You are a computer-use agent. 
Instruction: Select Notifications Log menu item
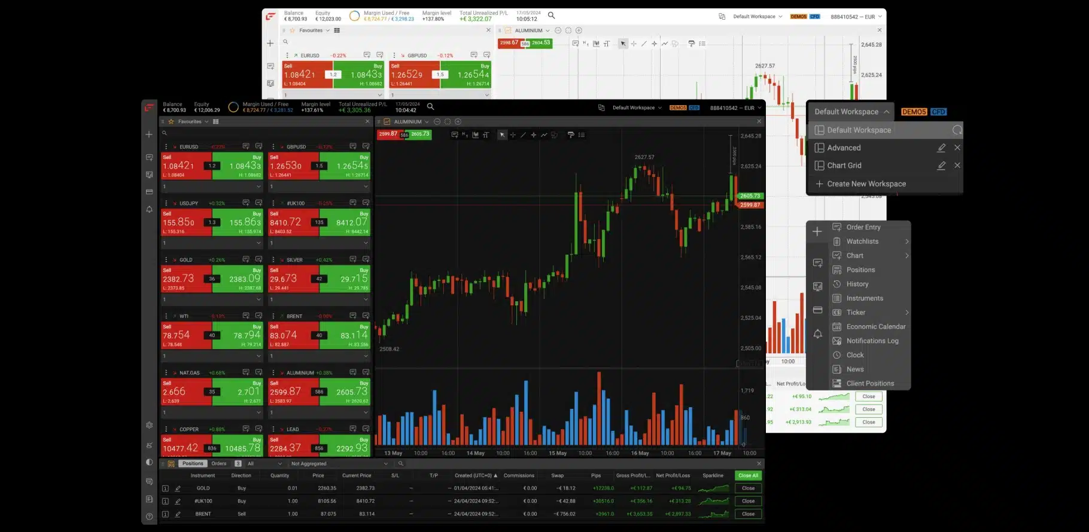(x=872, y=341)
